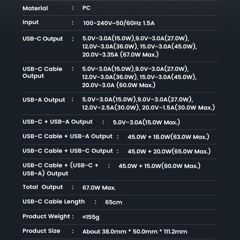Click the USB-C Cable + USB-A Output label
This screenshot has width=240, height=240.
(x=67, y=136)
